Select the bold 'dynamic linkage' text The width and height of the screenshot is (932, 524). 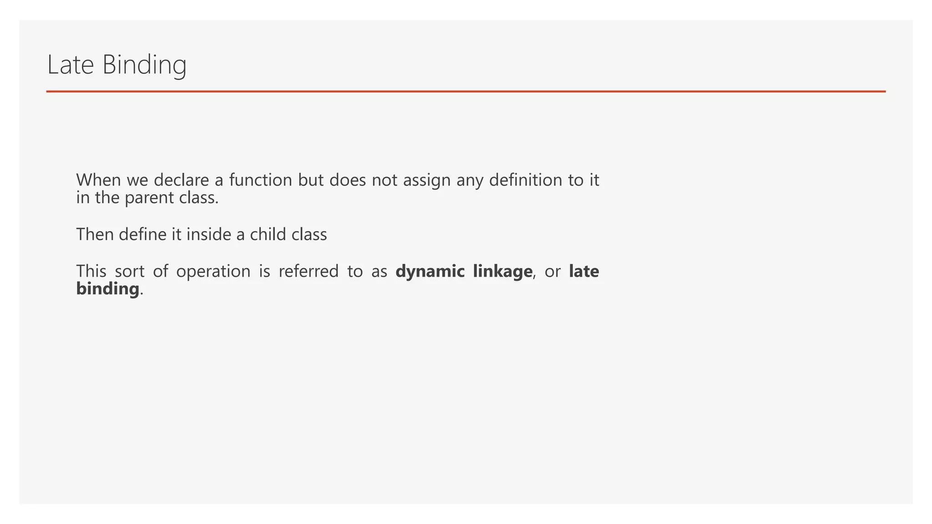point(464,272)
